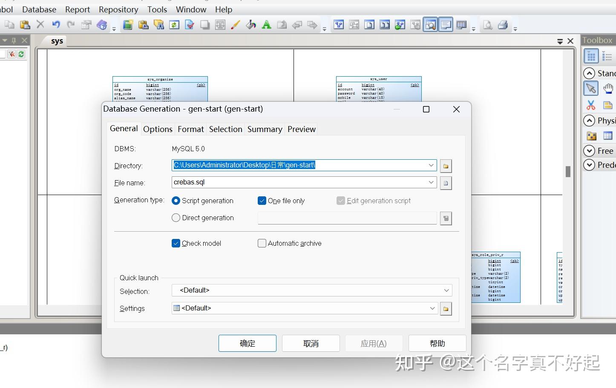Viewport: 616px width, 388px height.
Task: Click the paintbrush format icon
Action: coord(236,25)
